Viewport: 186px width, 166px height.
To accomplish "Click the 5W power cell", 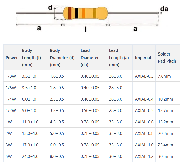I will [x=9, y=156].
